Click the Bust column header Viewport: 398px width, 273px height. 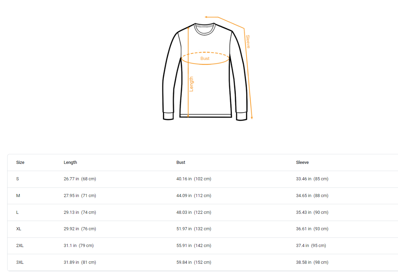[x=181, y=162]
